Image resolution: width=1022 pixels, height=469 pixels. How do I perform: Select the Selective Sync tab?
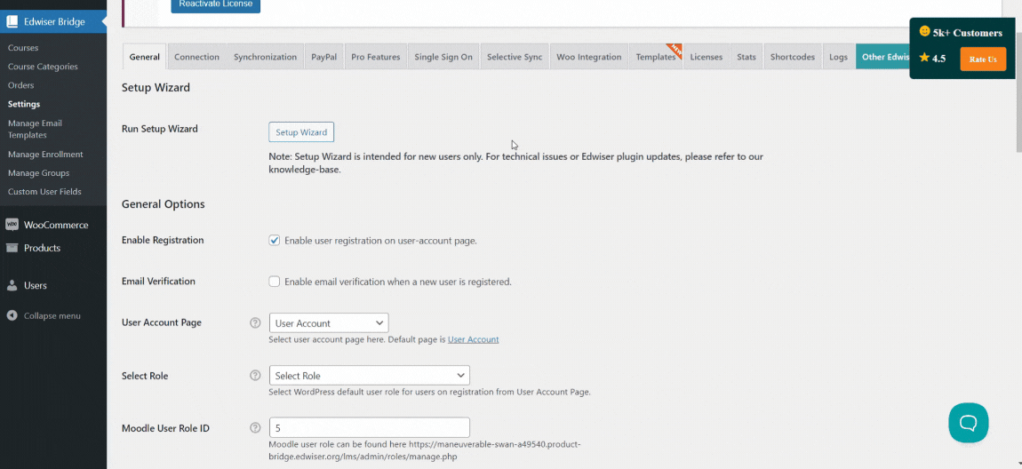tap(515, 57)
